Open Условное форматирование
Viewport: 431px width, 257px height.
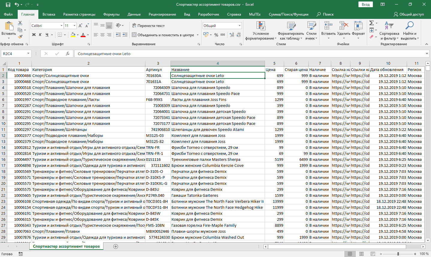coord(261,31)
